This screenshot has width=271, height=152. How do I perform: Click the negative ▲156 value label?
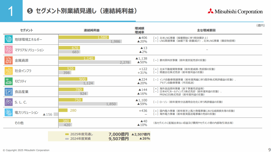coord(48,114)
